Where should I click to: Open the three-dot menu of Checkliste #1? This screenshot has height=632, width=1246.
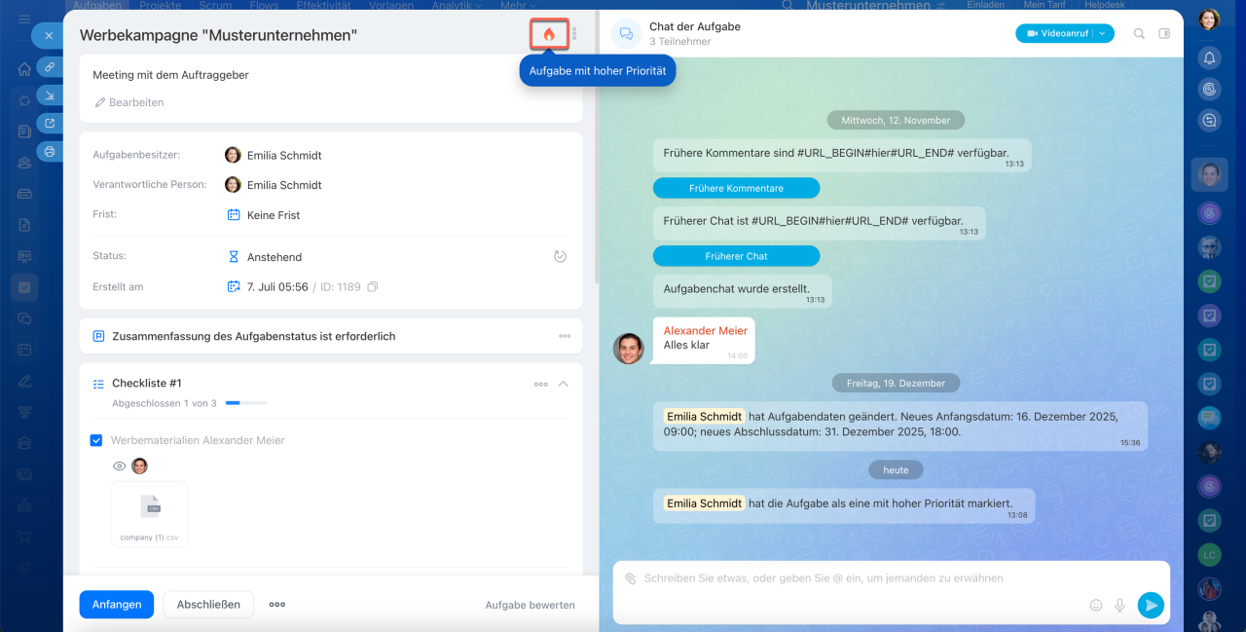541,384
